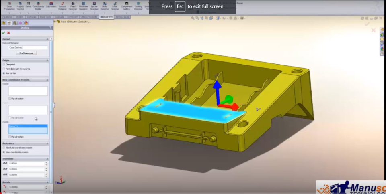Expand the Case tree node in viewport
Screen dimensions: 386x194
(55, 22)
